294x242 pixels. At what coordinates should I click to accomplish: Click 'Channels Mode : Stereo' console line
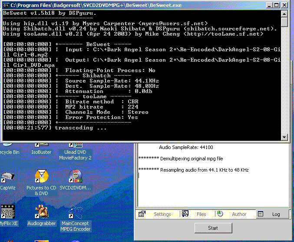(x=107, y=112)
